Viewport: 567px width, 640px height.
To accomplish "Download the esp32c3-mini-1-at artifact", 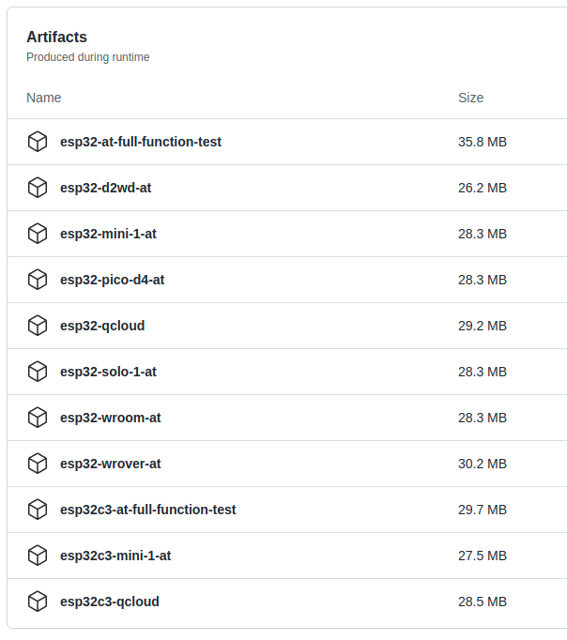I will pos(115,556).
